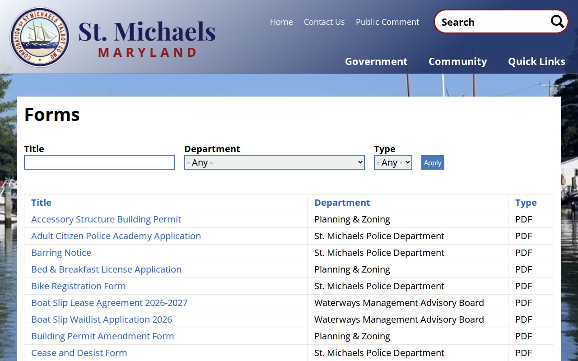This screenshot has width=578, height=361.
Task: Focus the Title filter text field
Action: tap(99, 162)
